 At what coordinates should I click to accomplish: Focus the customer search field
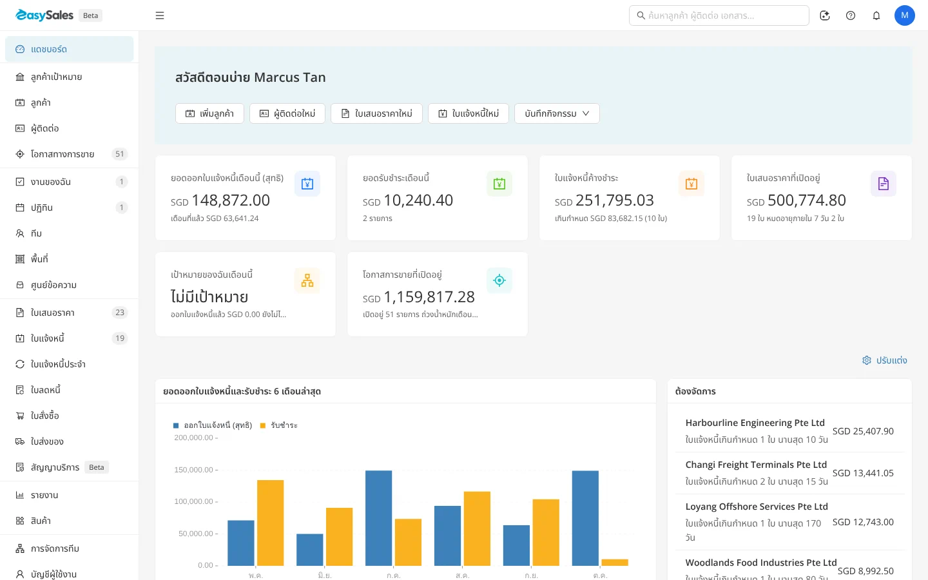pyautogui.click(x=719, y=15)
